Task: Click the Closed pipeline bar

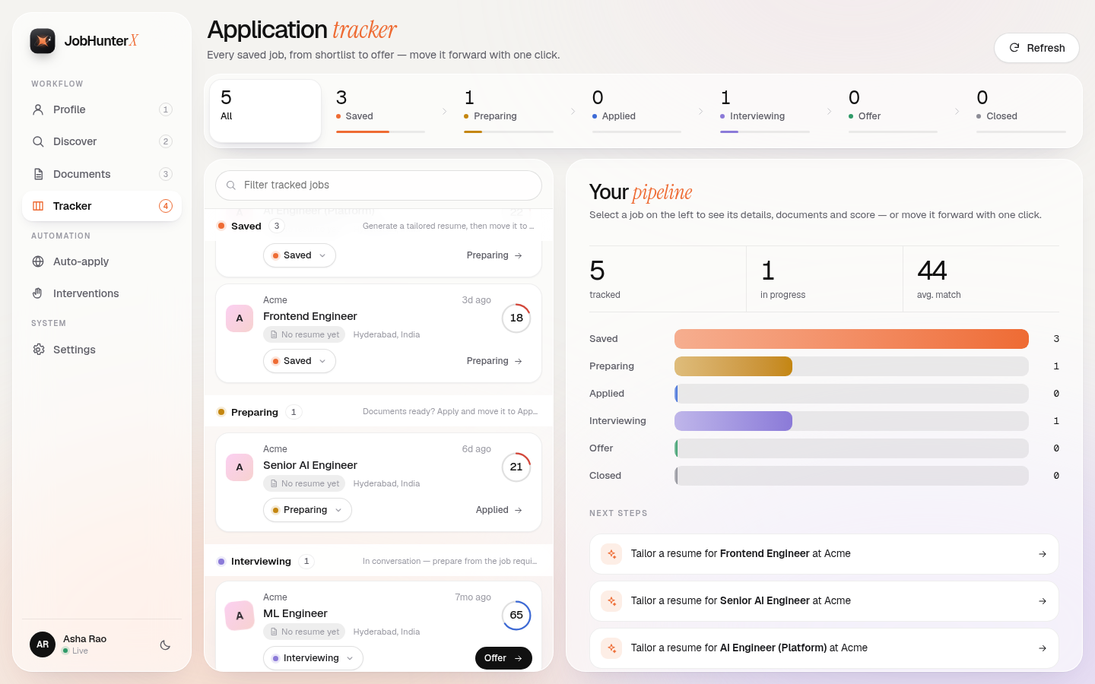Action: tap(852, 476)
